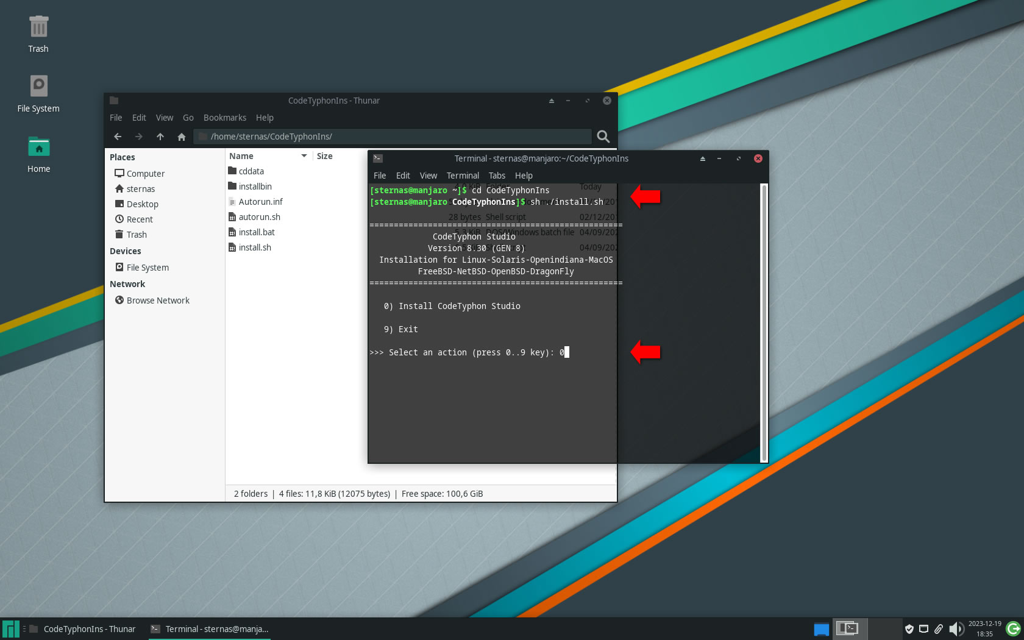Open Terminal Tabs menu
Image resolution: width=1024 pixels, height=640 pixels.
497,176
